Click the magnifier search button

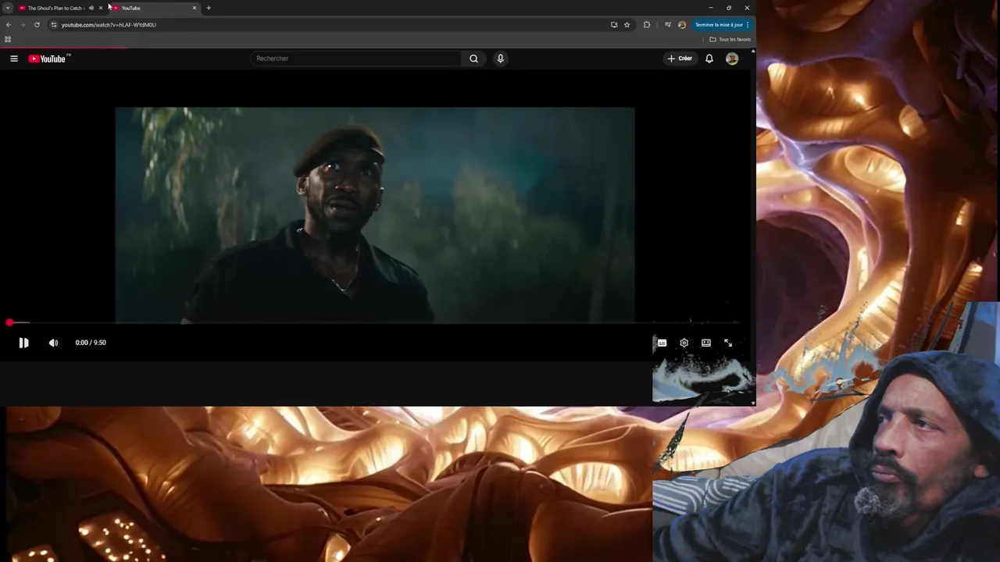pyautogui.click(x=473, y=59)
